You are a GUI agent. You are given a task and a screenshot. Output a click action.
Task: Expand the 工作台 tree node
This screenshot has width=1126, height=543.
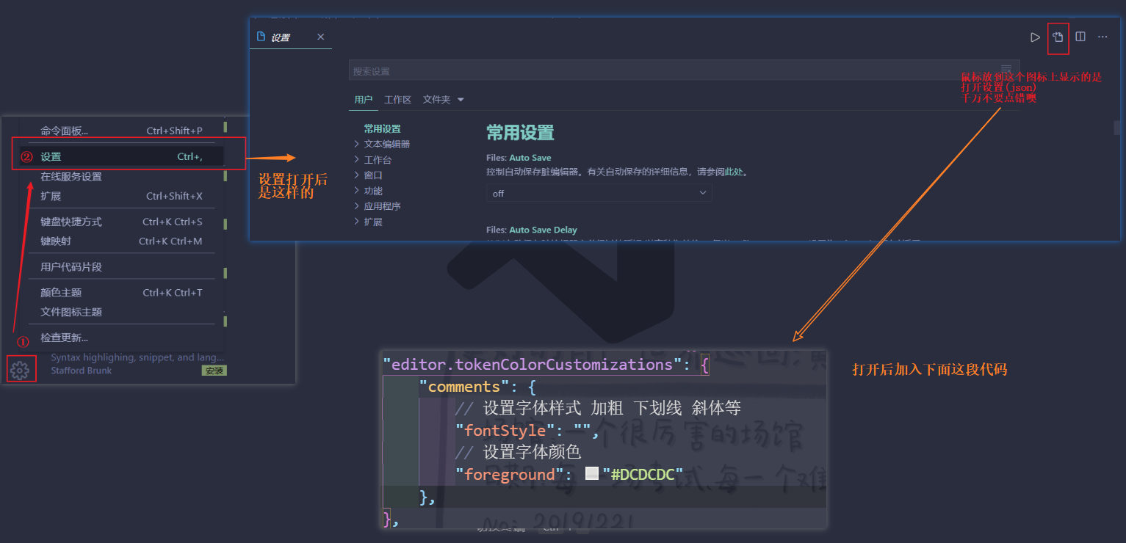click(373, 159)
